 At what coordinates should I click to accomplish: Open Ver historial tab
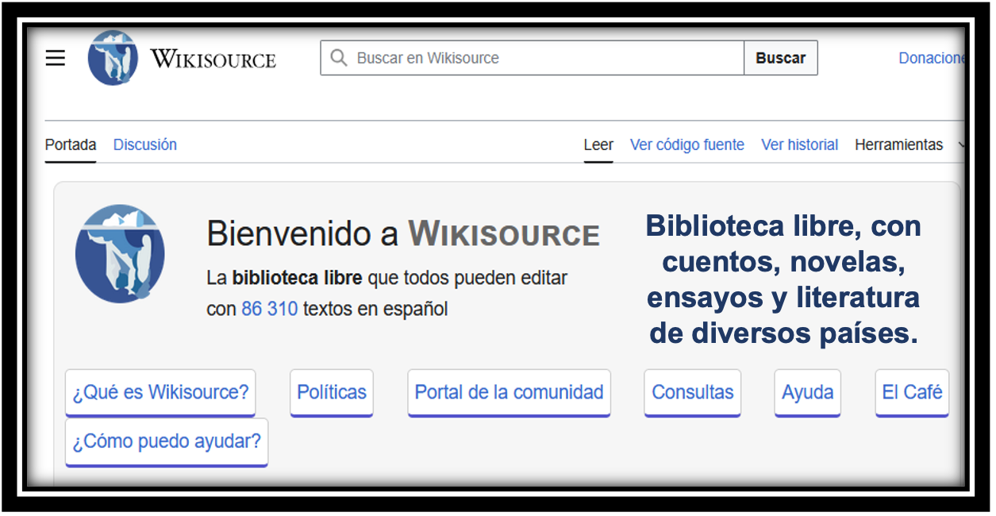pyautogui.click(x=800, y=144)
